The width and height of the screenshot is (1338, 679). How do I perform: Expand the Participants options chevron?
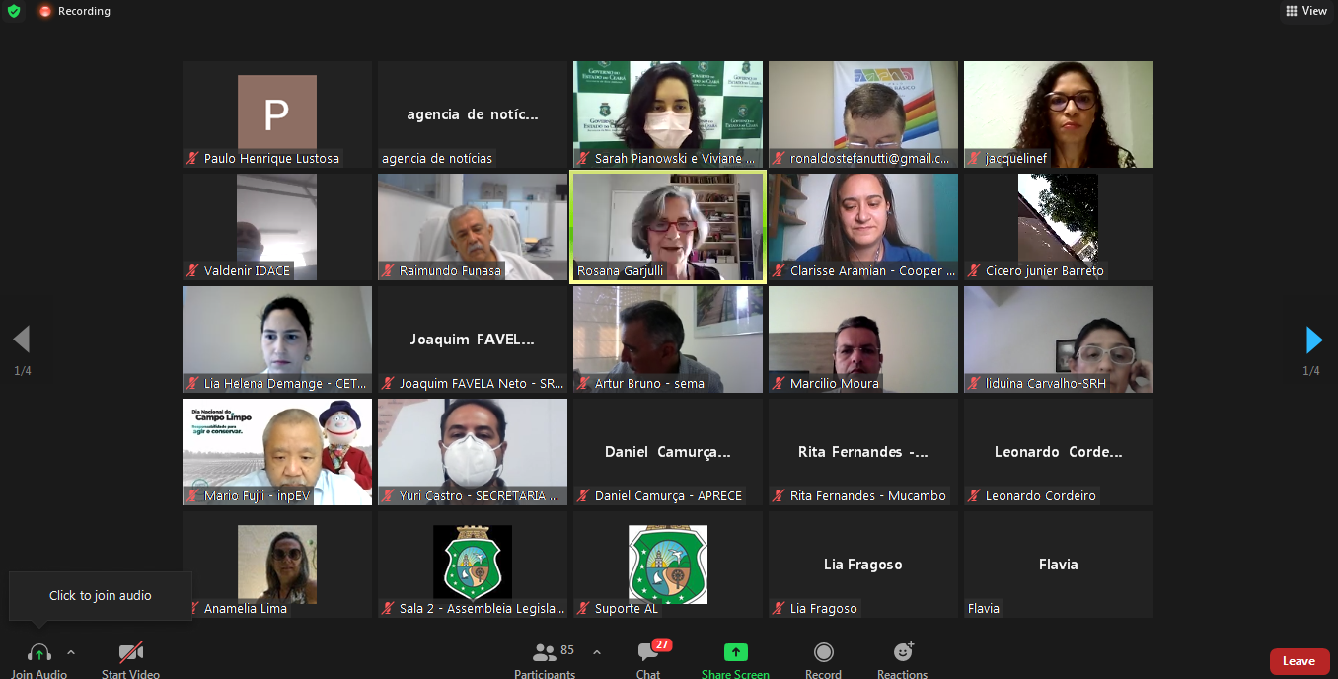tap(597, 652)
